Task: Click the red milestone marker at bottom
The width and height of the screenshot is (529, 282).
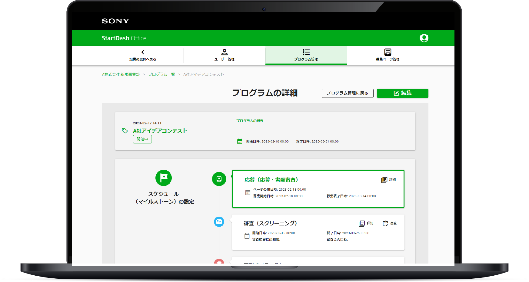Action: pyautogui.click(x=219, y=262)
